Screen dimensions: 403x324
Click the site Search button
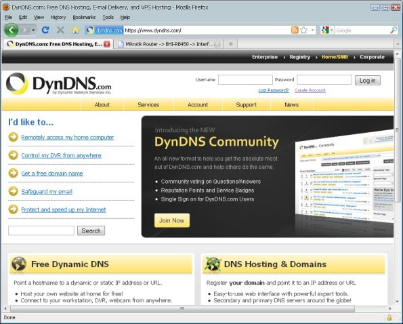(x=91, y=230)
